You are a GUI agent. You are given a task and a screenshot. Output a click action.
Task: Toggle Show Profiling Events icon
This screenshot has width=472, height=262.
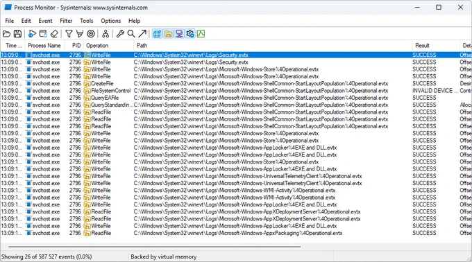[x=201, y=34]
